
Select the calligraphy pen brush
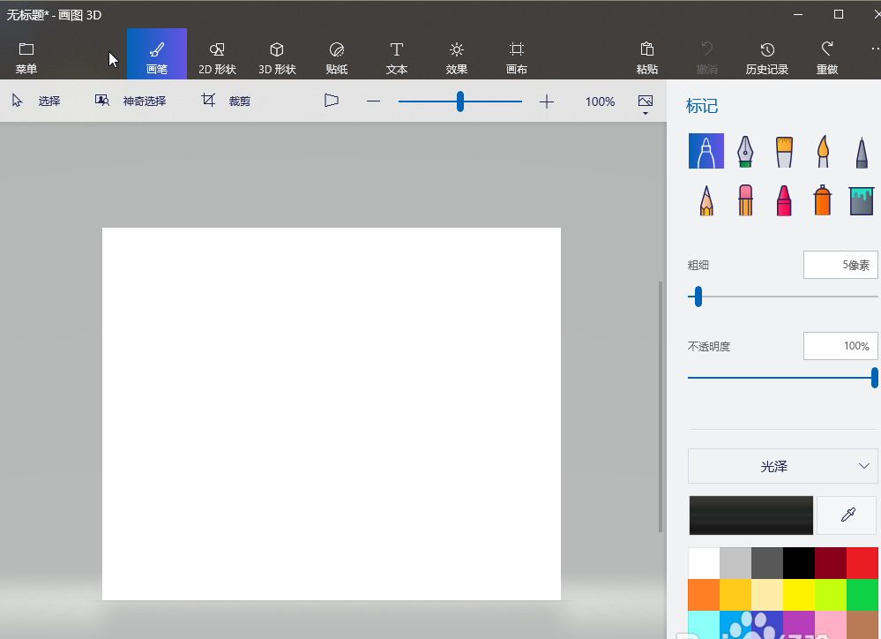point(745,151)
